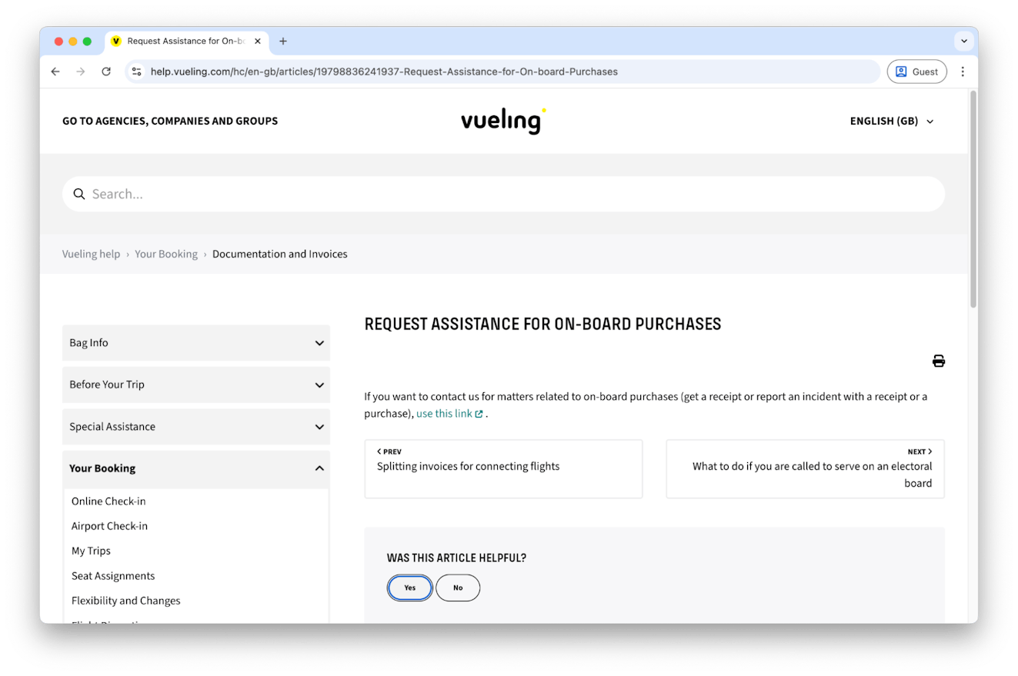Open Online Check-in sidebar item
Screen dimensions: 1018x676
tap(108, 501)
